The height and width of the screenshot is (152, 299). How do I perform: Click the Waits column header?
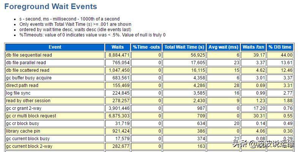tap(118, 47)
